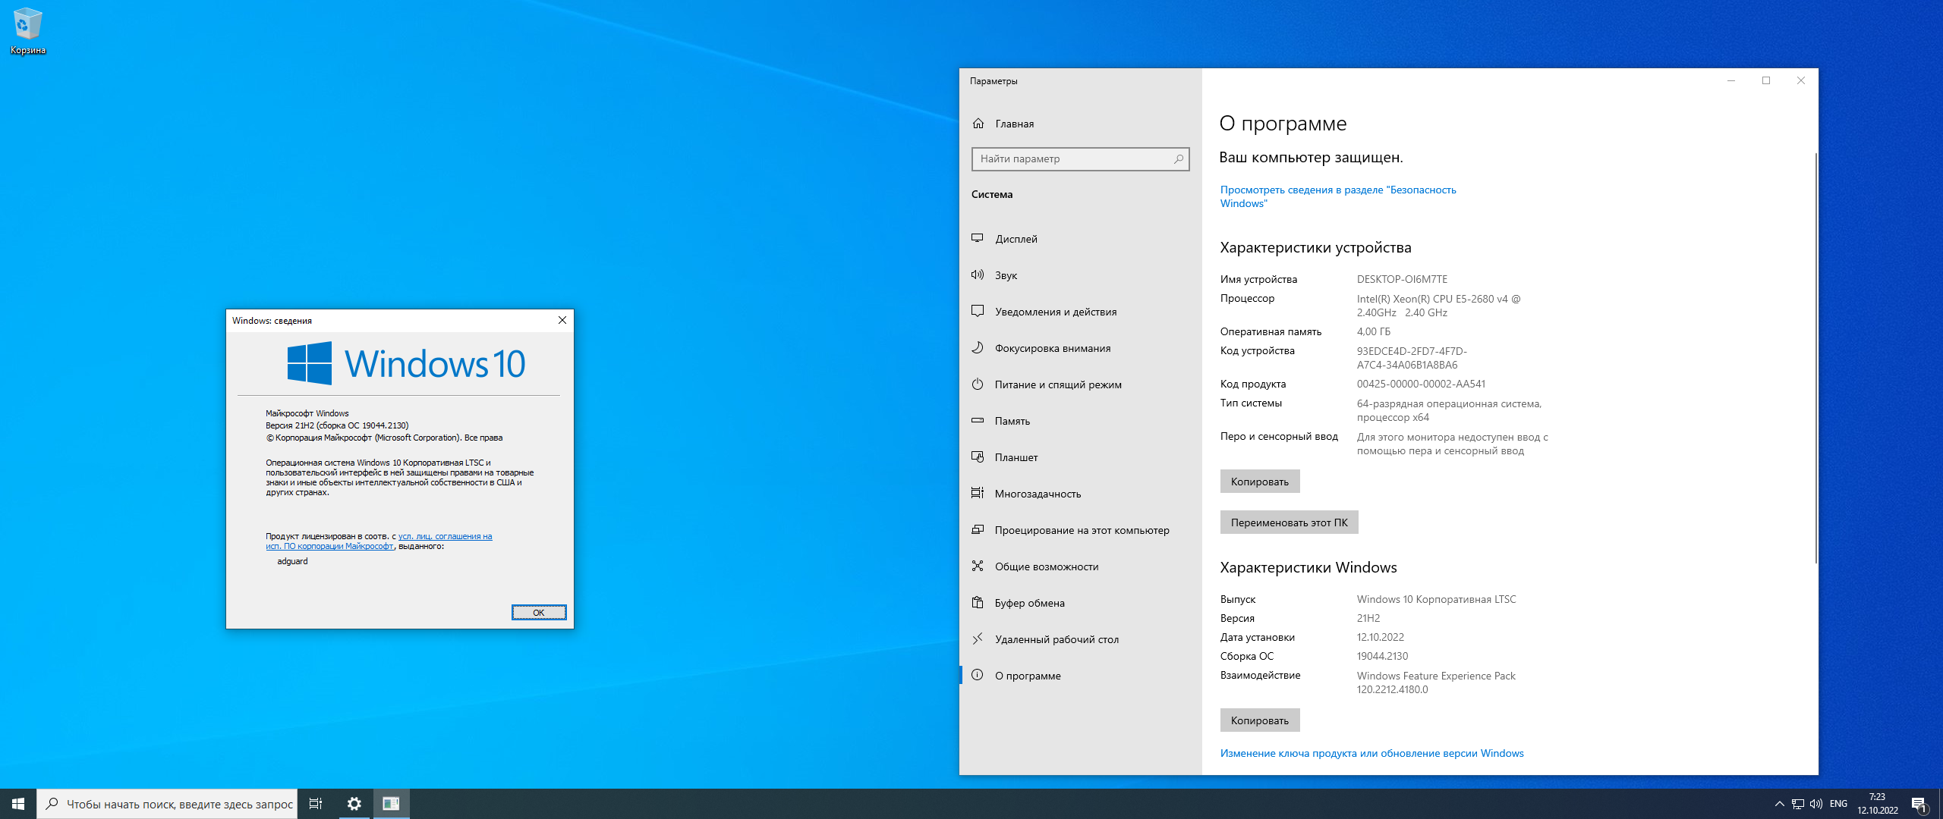Image resolution: width=1943 pixels, height=819 pixels.
Task: Open the Дисплей settings page
Action: tap(1016, 239)
